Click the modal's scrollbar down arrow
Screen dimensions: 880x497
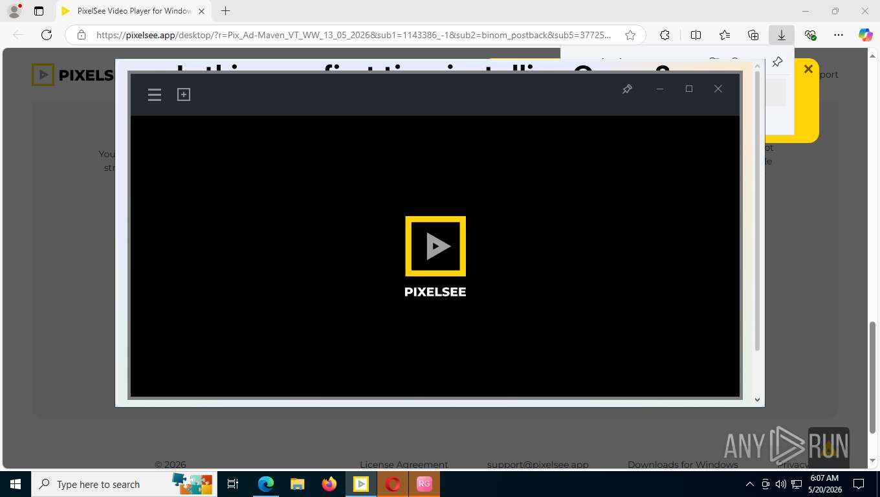tap(758, 400)
